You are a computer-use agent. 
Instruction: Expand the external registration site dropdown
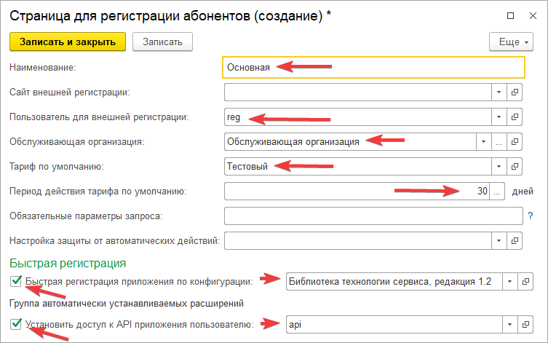coord(499,92)
